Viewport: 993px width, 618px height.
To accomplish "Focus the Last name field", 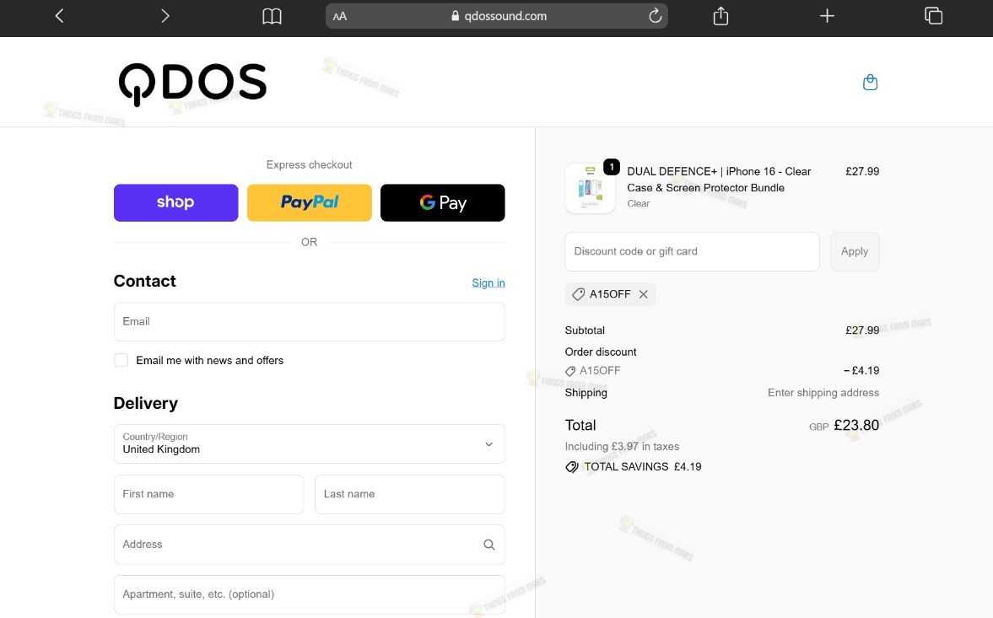I will [410, 494].
